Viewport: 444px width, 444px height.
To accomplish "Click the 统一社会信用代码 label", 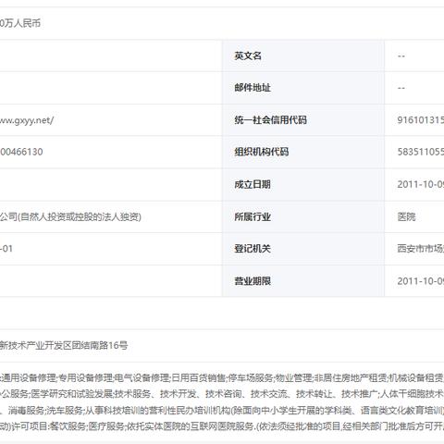I will coord(270,120).
